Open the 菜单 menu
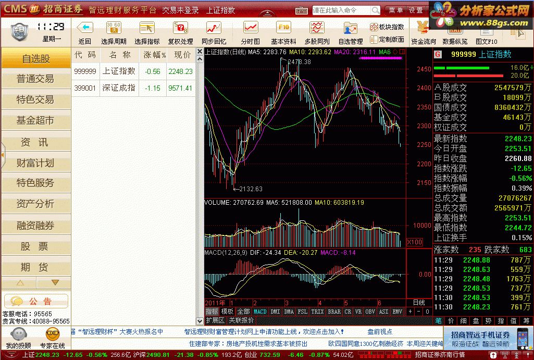This screenshot has height=360, width=534. (x=396, y=10)
